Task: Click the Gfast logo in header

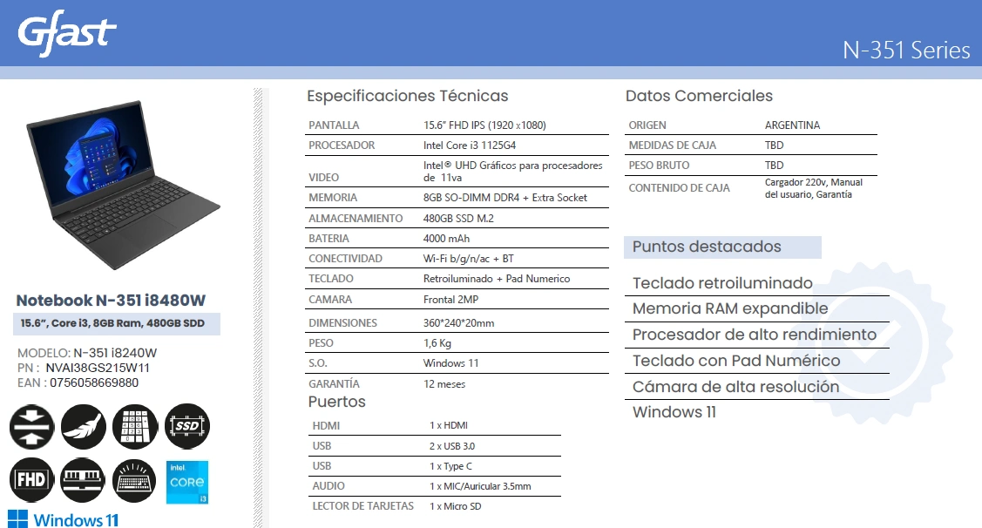Action: [67, 34]
